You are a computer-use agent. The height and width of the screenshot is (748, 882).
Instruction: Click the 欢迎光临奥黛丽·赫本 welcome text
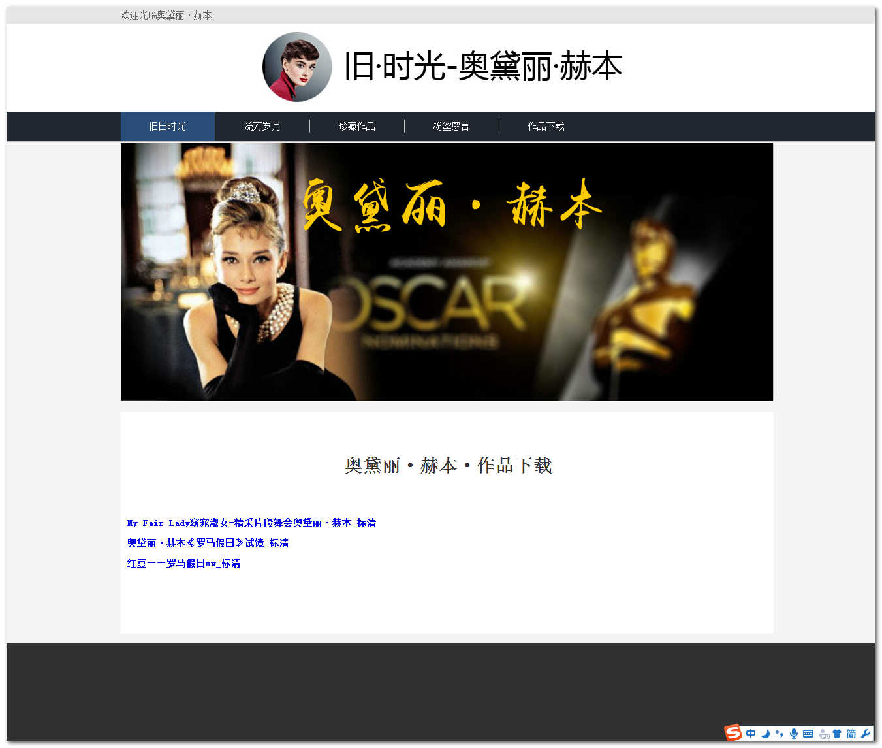coord(166,15)
